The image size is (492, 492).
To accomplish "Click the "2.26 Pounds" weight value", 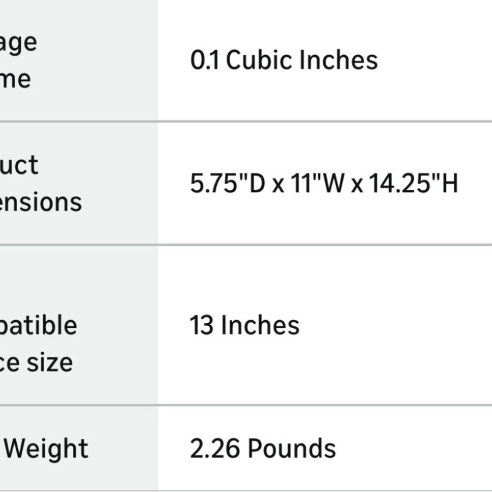I will 263,448.
